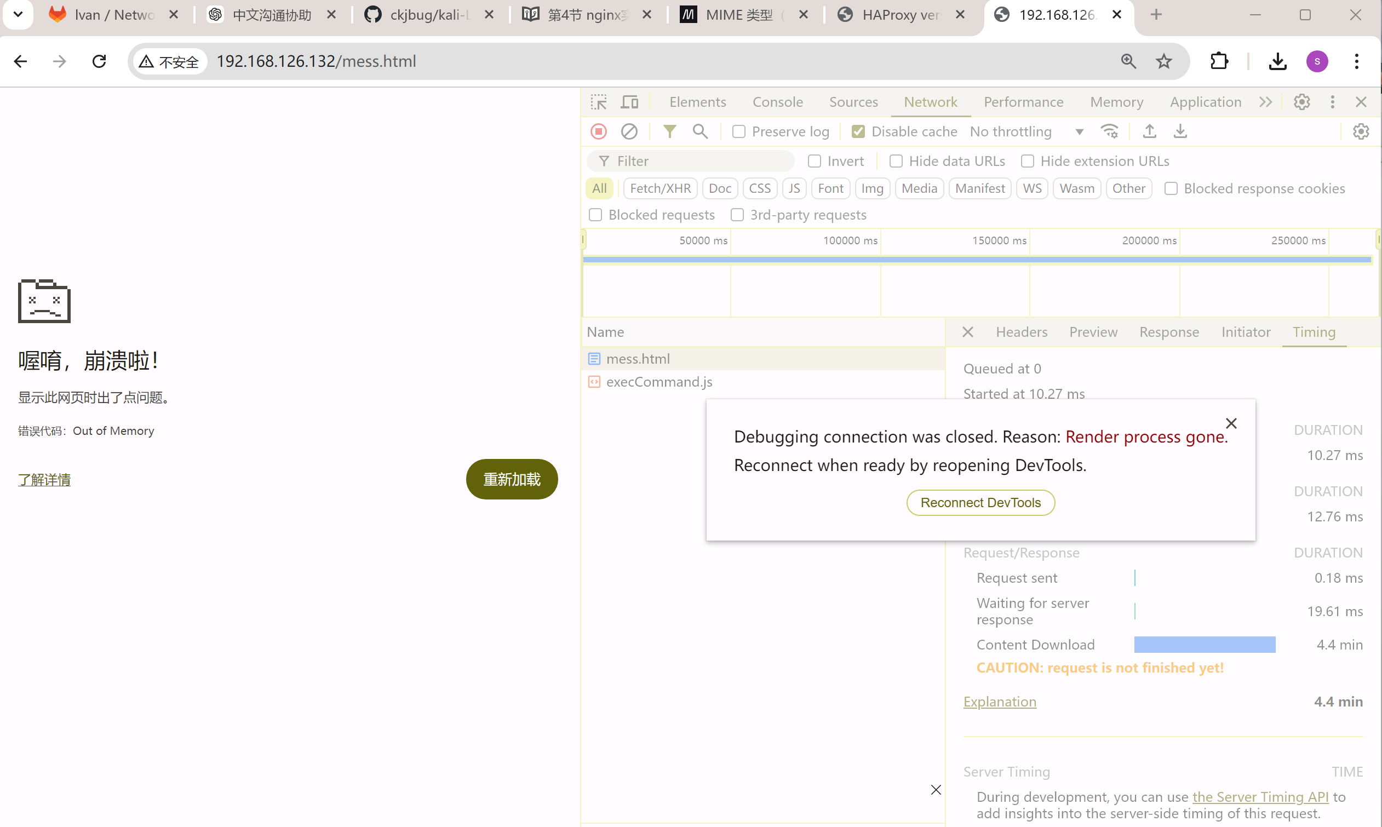Expand more DevTools tabs with the chevron
Image resolution: width=1382 pixels, height=827 pixels.
[1265, 102]
